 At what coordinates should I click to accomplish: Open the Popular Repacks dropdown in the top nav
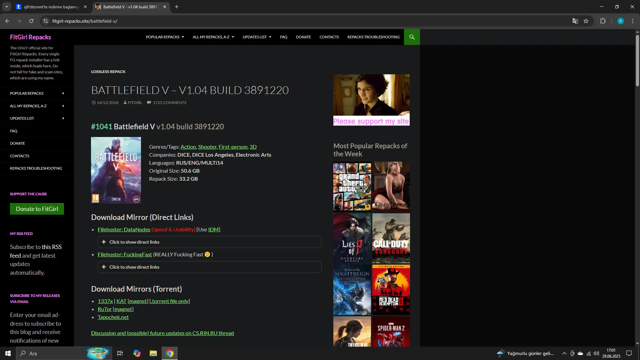pos(165,37)
